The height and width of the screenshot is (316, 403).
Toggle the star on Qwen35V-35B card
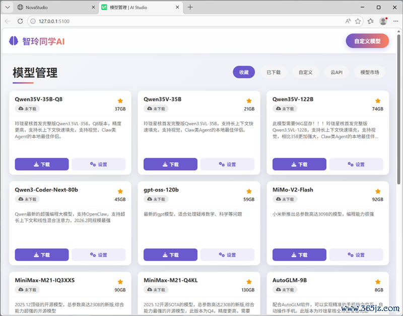249,100
